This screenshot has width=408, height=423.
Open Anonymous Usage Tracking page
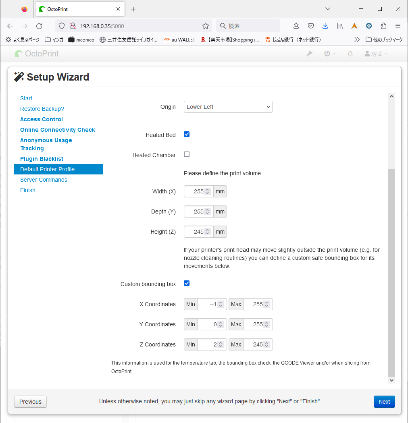pyautogui.click(x=46, y=144)
